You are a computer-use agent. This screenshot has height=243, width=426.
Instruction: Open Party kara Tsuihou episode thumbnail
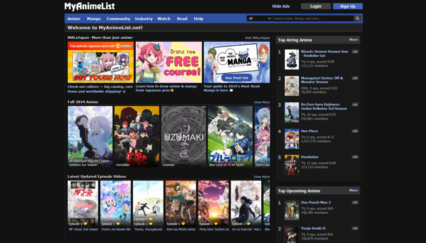[213, 203]
